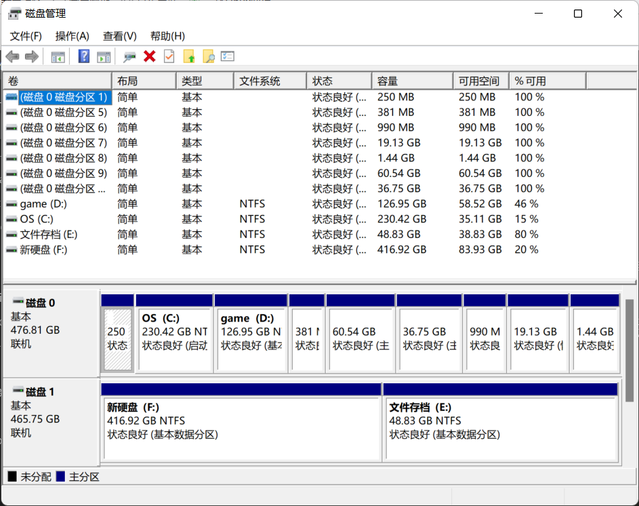639x506 pixels.
Task: Click the list settings toolbar icon
Action: pyautogui.click(x=228, y=56)
